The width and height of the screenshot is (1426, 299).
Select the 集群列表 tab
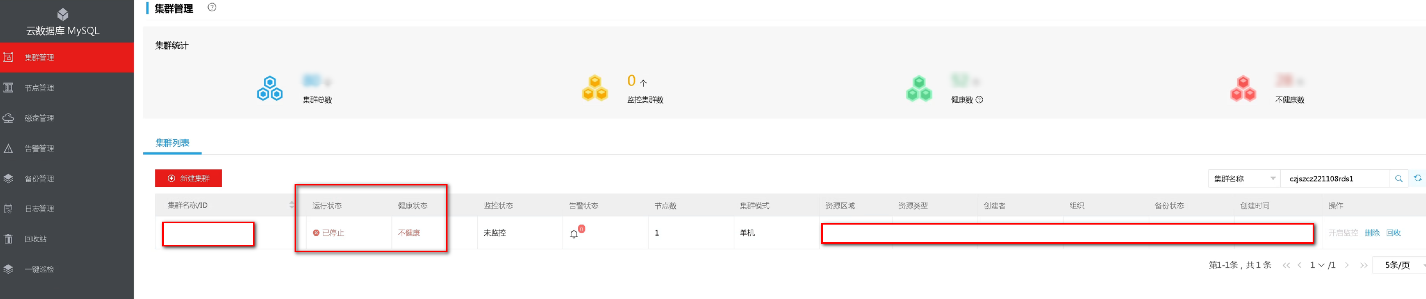tap(172, 143)
